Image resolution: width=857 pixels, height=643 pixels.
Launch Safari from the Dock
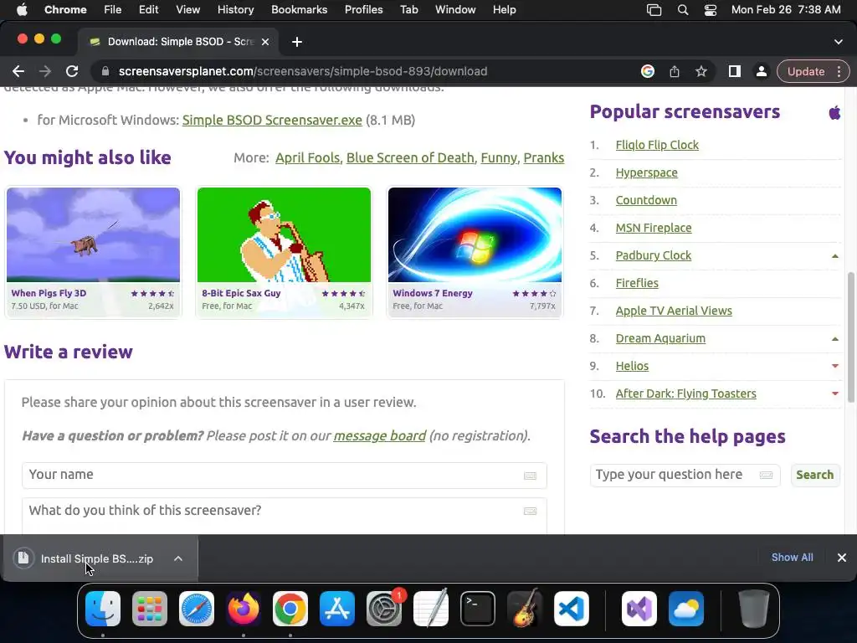click(197, 609)
